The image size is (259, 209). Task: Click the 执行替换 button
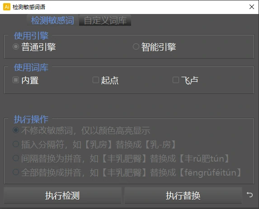(183, 195)
